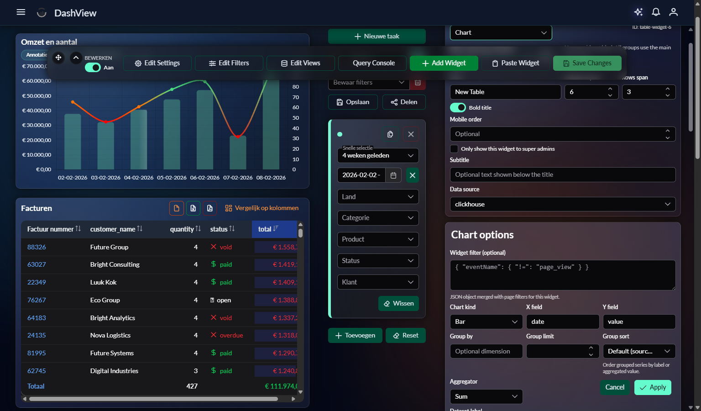Change Chart kind from Bar
This screenshot has width=701, height=411.
click(486, 321)
